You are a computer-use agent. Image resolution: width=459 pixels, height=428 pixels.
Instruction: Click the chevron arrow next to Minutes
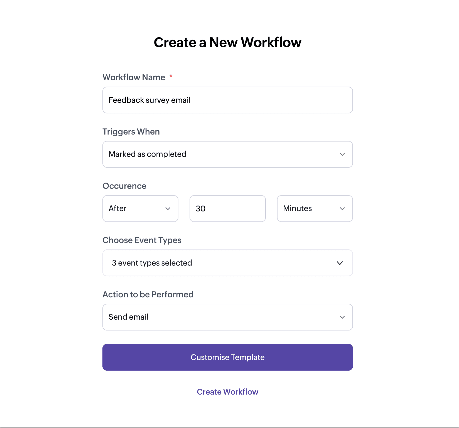[x=342, y=209]
